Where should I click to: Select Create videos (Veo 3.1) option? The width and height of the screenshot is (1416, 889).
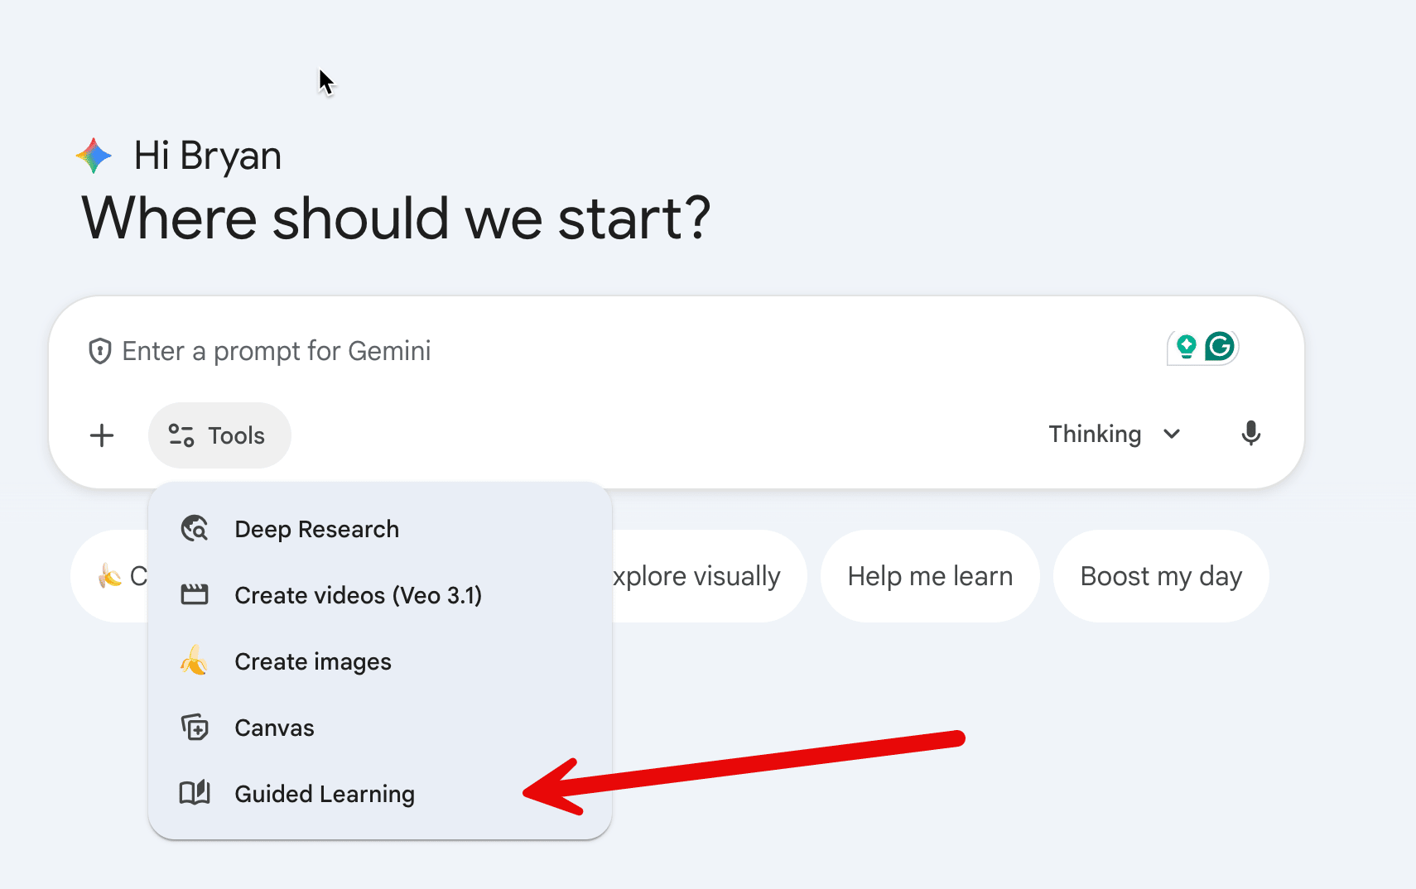[358, 596]
